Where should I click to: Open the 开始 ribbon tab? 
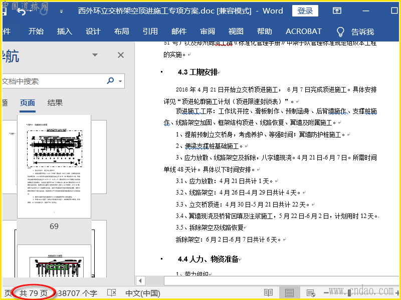click(36, 31)
